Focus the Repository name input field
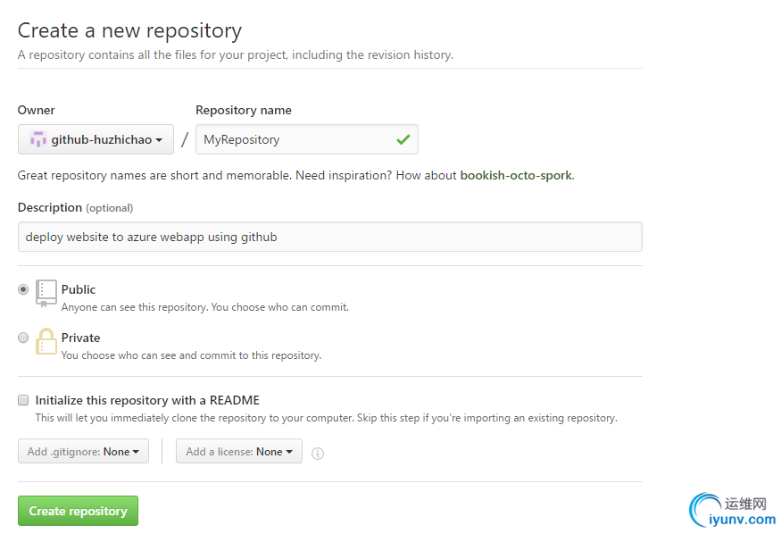Screen dimensions: 781x534 [x=307, y=139]
